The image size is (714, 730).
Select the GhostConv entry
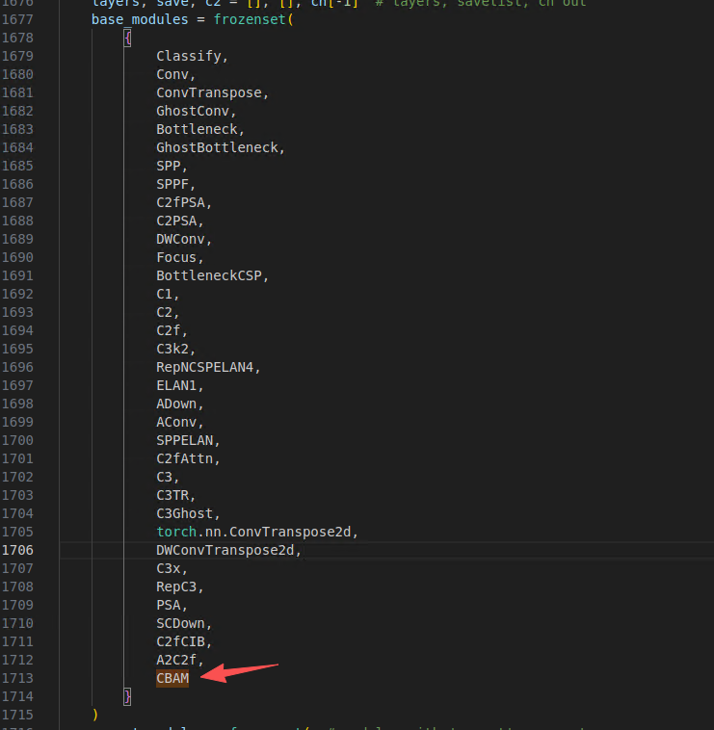pos(193,111)
